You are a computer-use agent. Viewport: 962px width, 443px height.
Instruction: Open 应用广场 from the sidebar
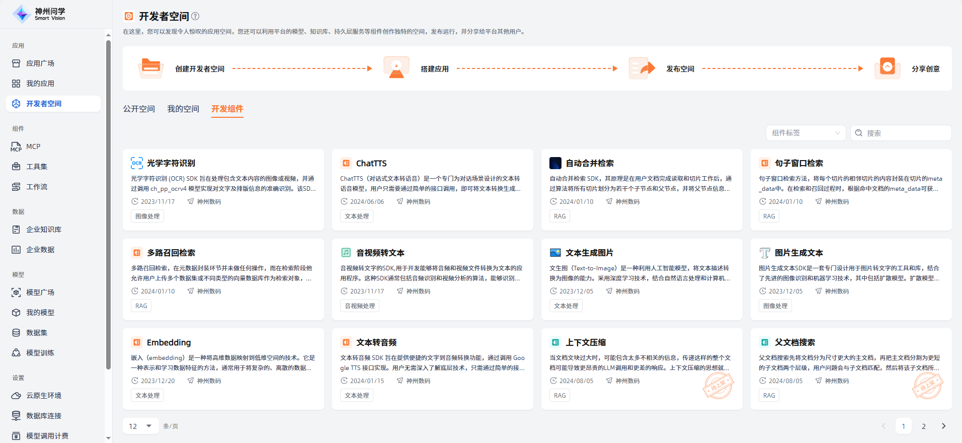point(40,63)
